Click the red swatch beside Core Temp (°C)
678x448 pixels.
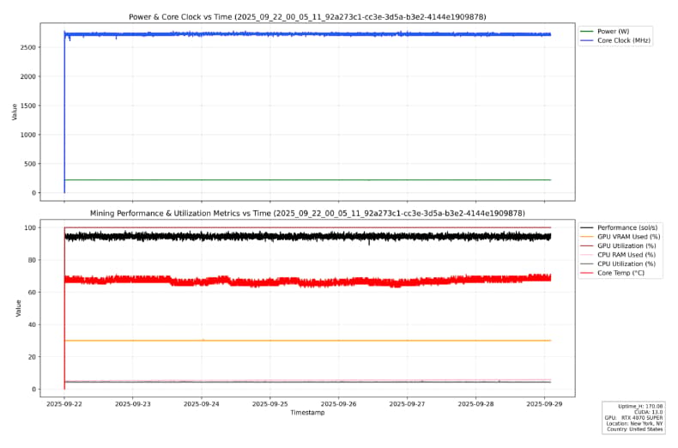point(587,273)
